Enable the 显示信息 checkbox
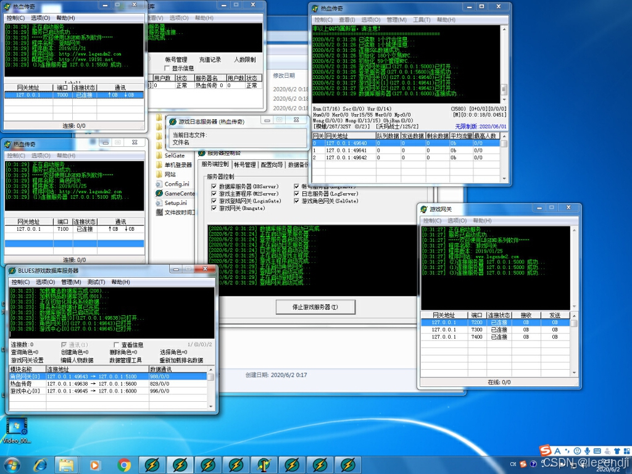632x474 pixels. (x=167, y=68)
